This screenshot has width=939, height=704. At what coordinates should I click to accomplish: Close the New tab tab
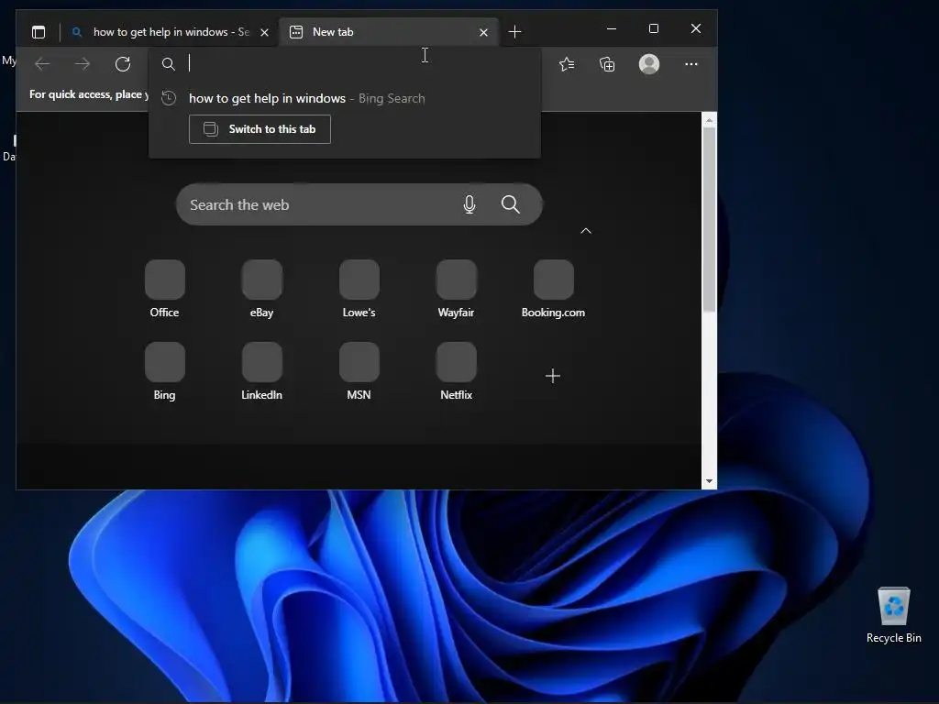click(x=483, y=32)
